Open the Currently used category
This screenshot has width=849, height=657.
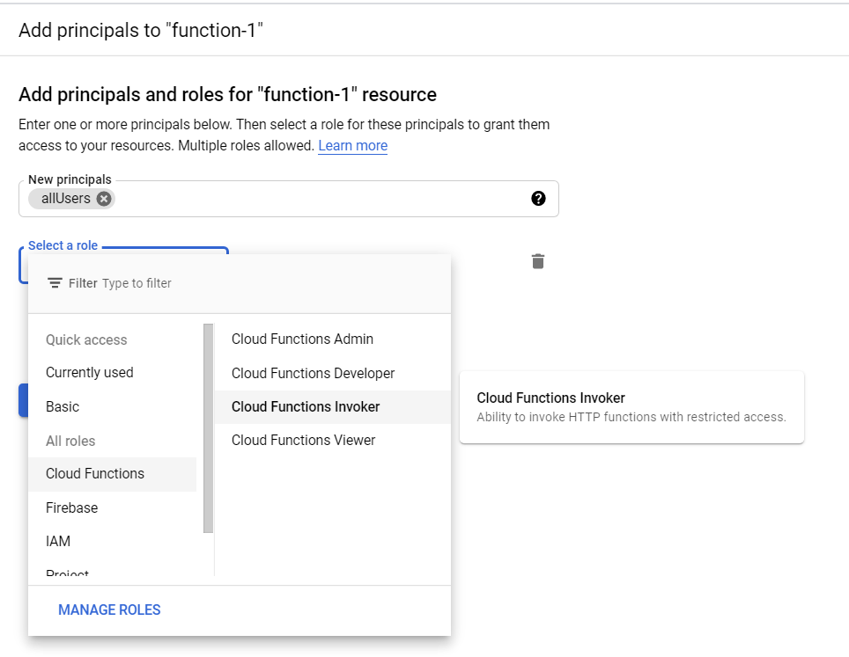[89, 372]
